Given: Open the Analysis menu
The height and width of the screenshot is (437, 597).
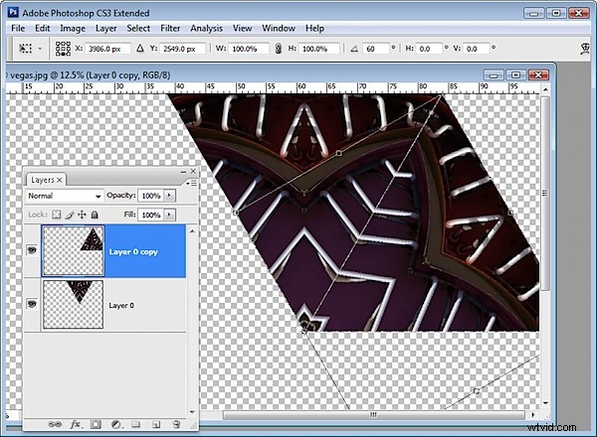Looking at the screenshot, I should coord(206,29).
